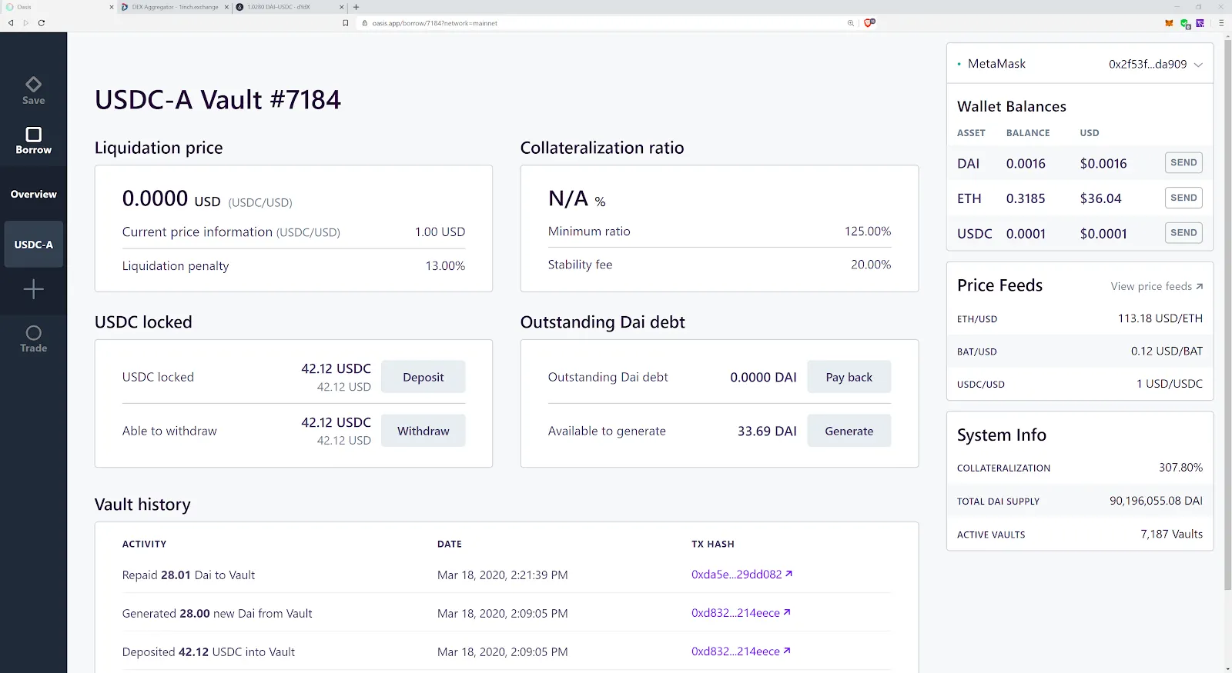Click the 125.00% minimum ratio value
The image size is (1232, 673).
(867, 231)
